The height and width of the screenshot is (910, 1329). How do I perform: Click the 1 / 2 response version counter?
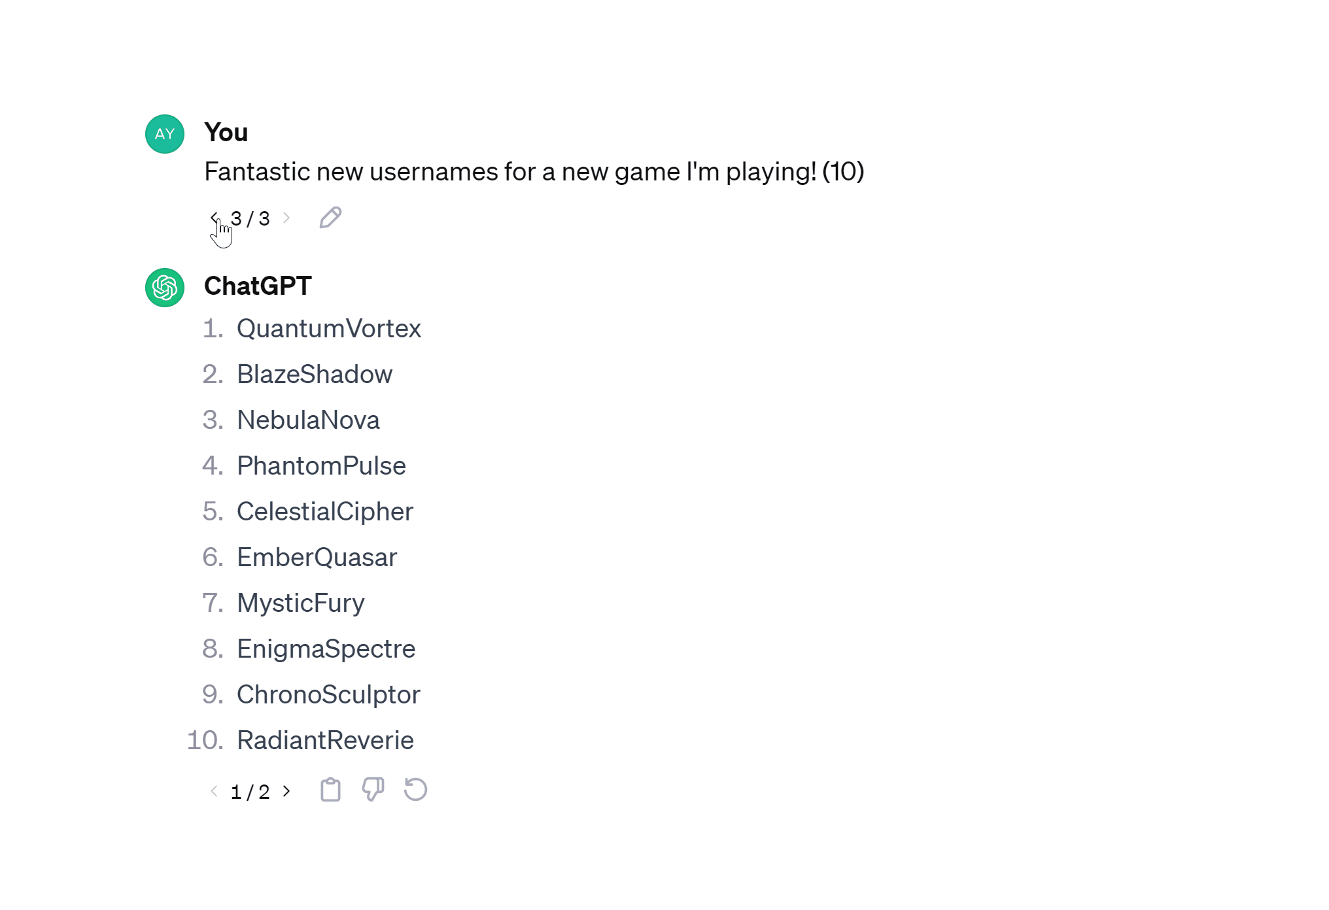pyautogui.click(x=250, y=792)
